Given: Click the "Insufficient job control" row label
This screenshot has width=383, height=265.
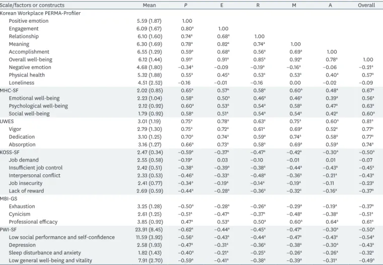Looking at the screenshot, I should click(36, 168).
